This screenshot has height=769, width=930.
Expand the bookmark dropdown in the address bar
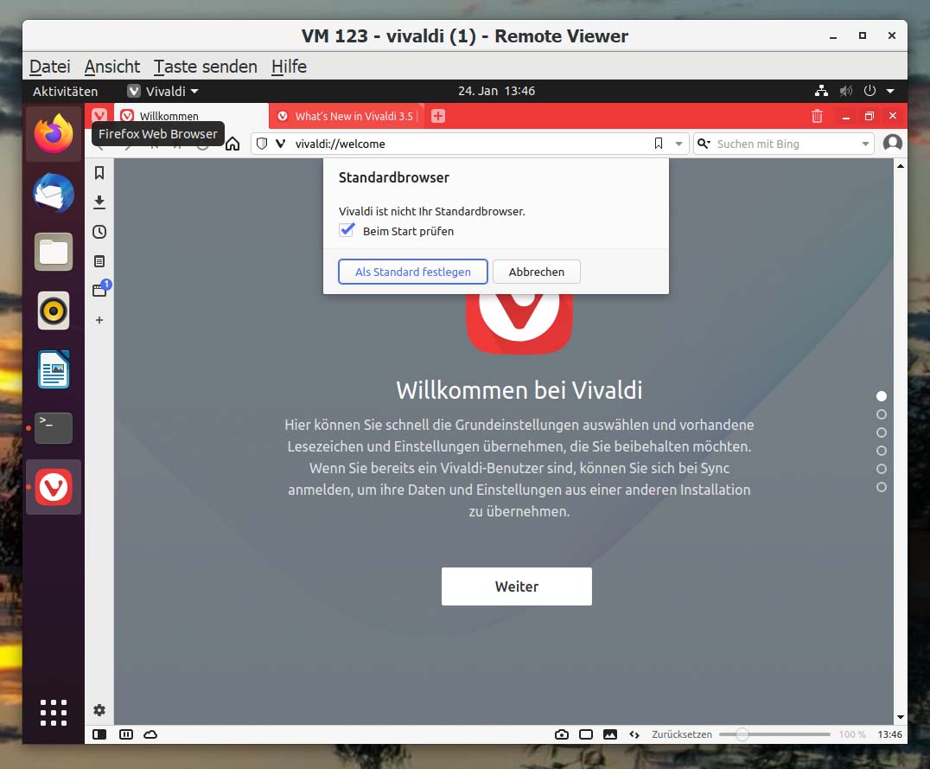(x=678, y=144)
